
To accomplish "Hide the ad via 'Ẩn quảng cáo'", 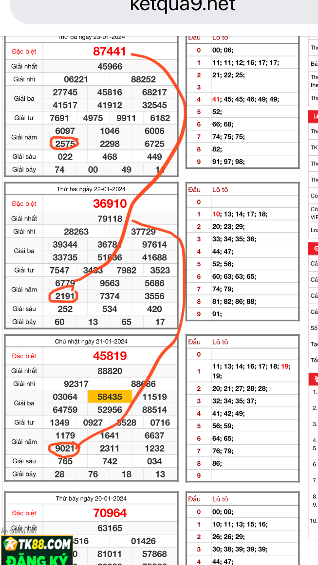I will pyautogui.click(x=19, y=531).
